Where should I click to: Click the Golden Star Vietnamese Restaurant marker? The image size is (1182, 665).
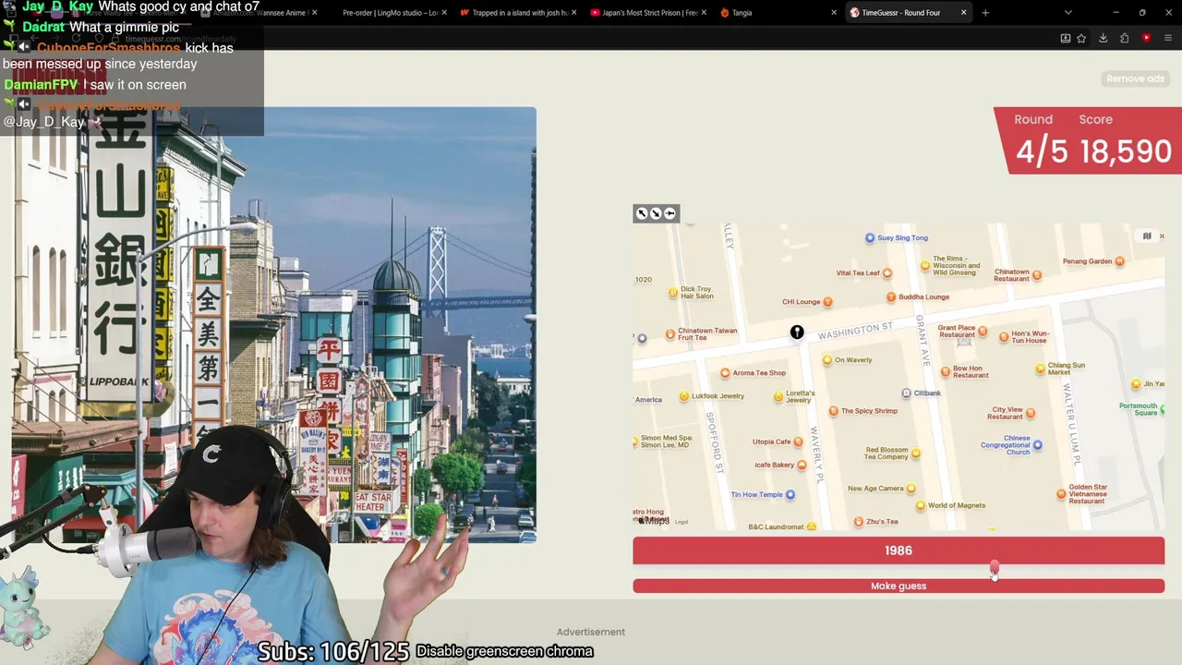pos(1061,494)
